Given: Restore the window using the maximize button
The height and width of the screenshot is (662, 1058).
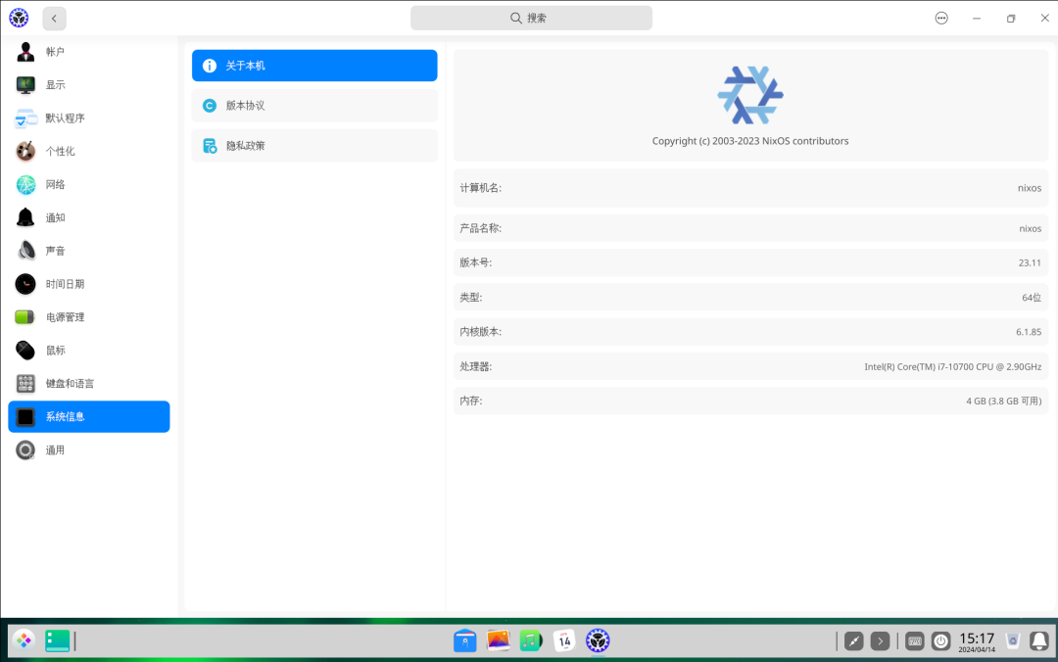Looking at the screenshot, I should pos(1011,19).
